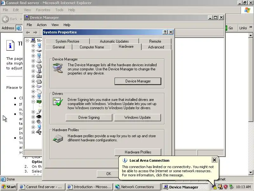254x191 pixels.
Task: Click the Hardware Profiles section icon
Action: point(58,138)
